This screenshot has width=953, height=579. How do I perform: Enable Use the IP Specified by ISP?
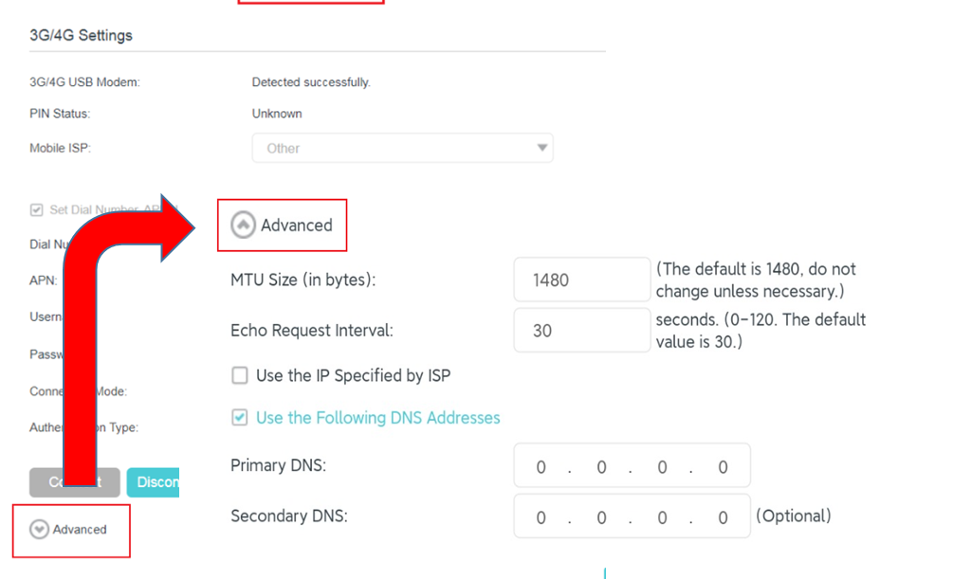[x=239, y=375]
